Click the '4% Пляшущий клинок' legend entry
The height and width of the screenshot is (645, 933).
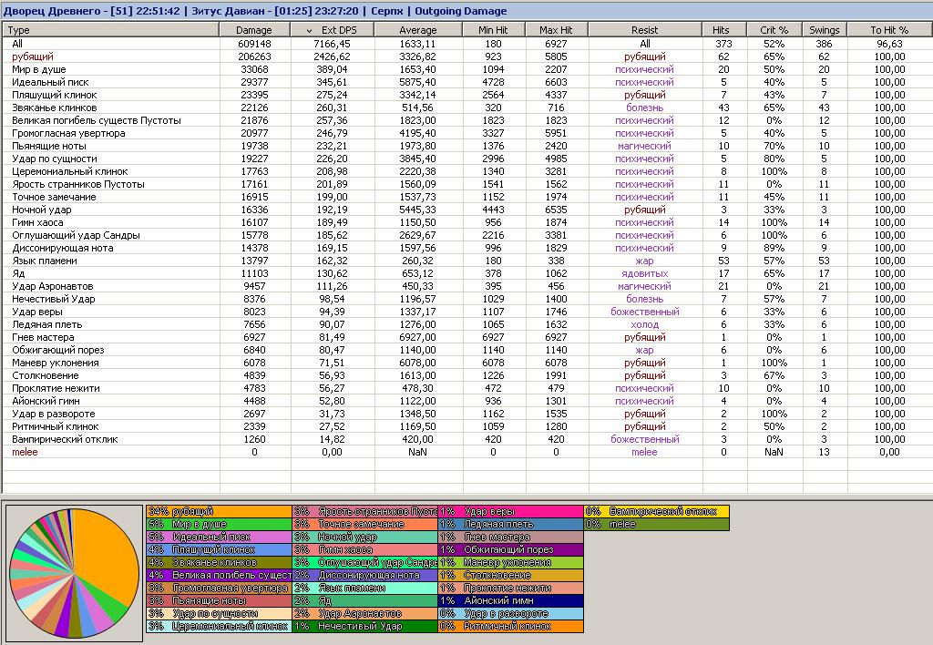point(219,549)
